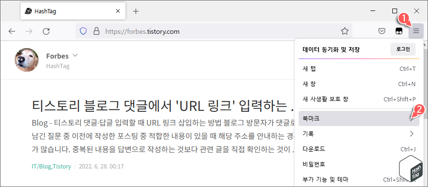
Task: Click the post summary paragraph text
Action: coord(163,136)
